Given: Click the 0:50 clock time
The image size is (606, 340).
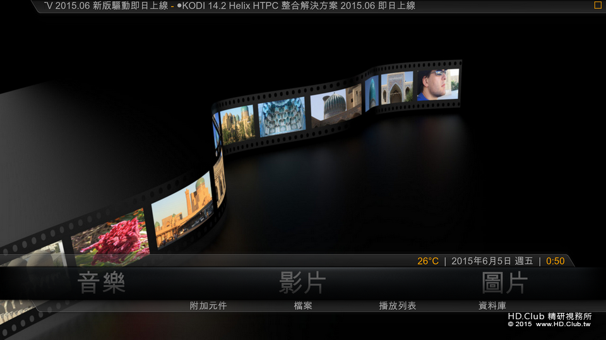Looking at the screenshot, I should point(555,261).
